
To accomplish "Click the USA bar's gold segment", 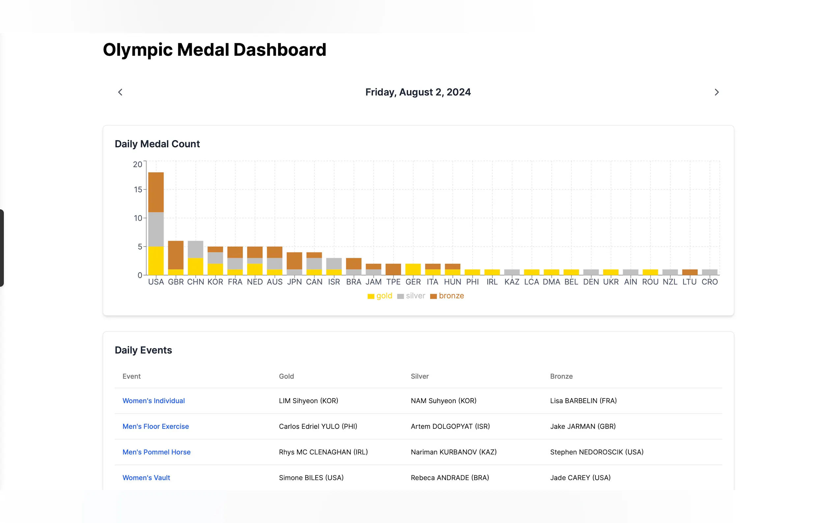I will [156, 261].
